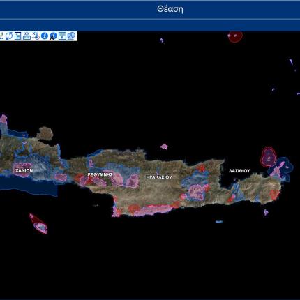Click the red circular zone at top right
The height and width of the screenshot is (300, 300).
235,36
